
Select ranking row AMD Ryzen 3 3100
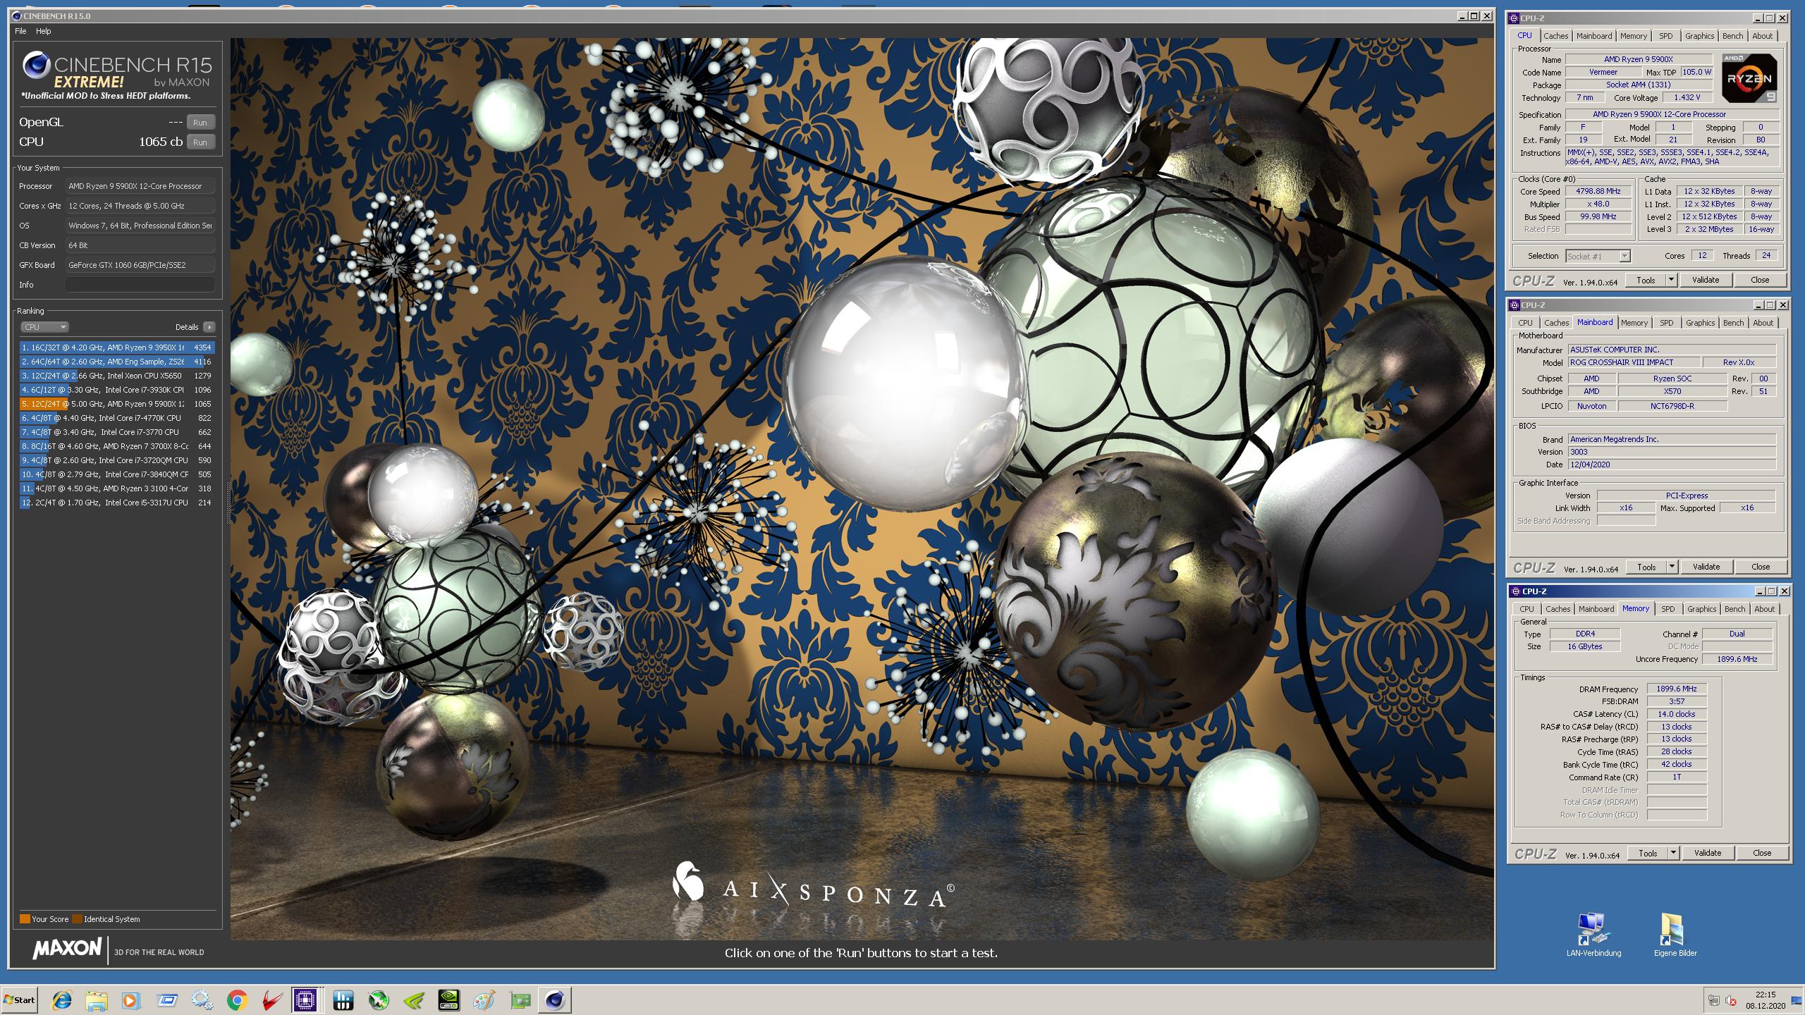[116, 488]
